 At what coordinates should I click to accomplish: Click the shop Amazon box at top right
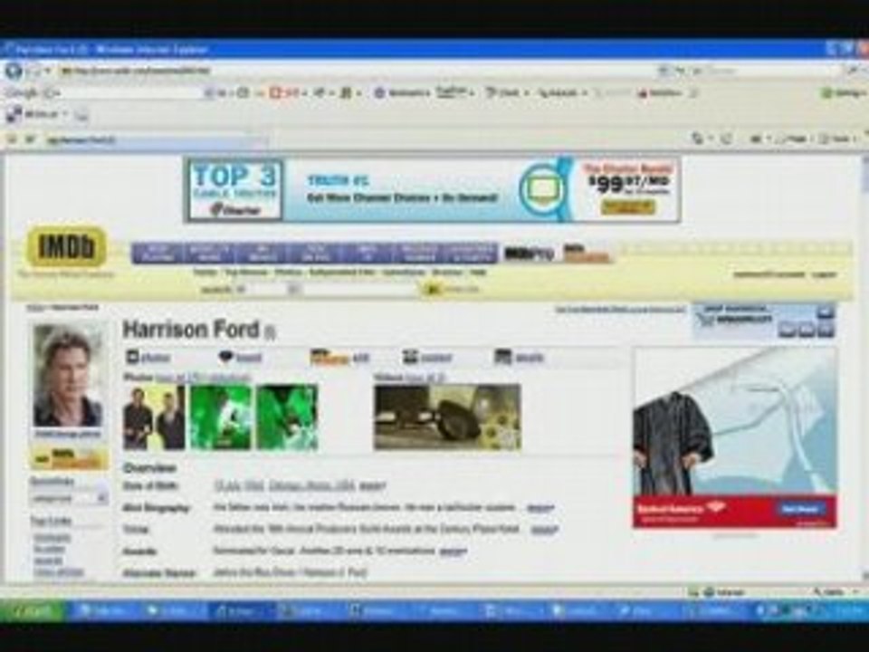tap(764, 321)
